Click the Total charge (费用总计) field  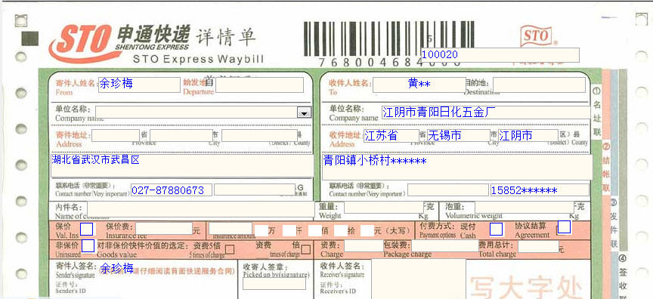[x=538, y=247]
